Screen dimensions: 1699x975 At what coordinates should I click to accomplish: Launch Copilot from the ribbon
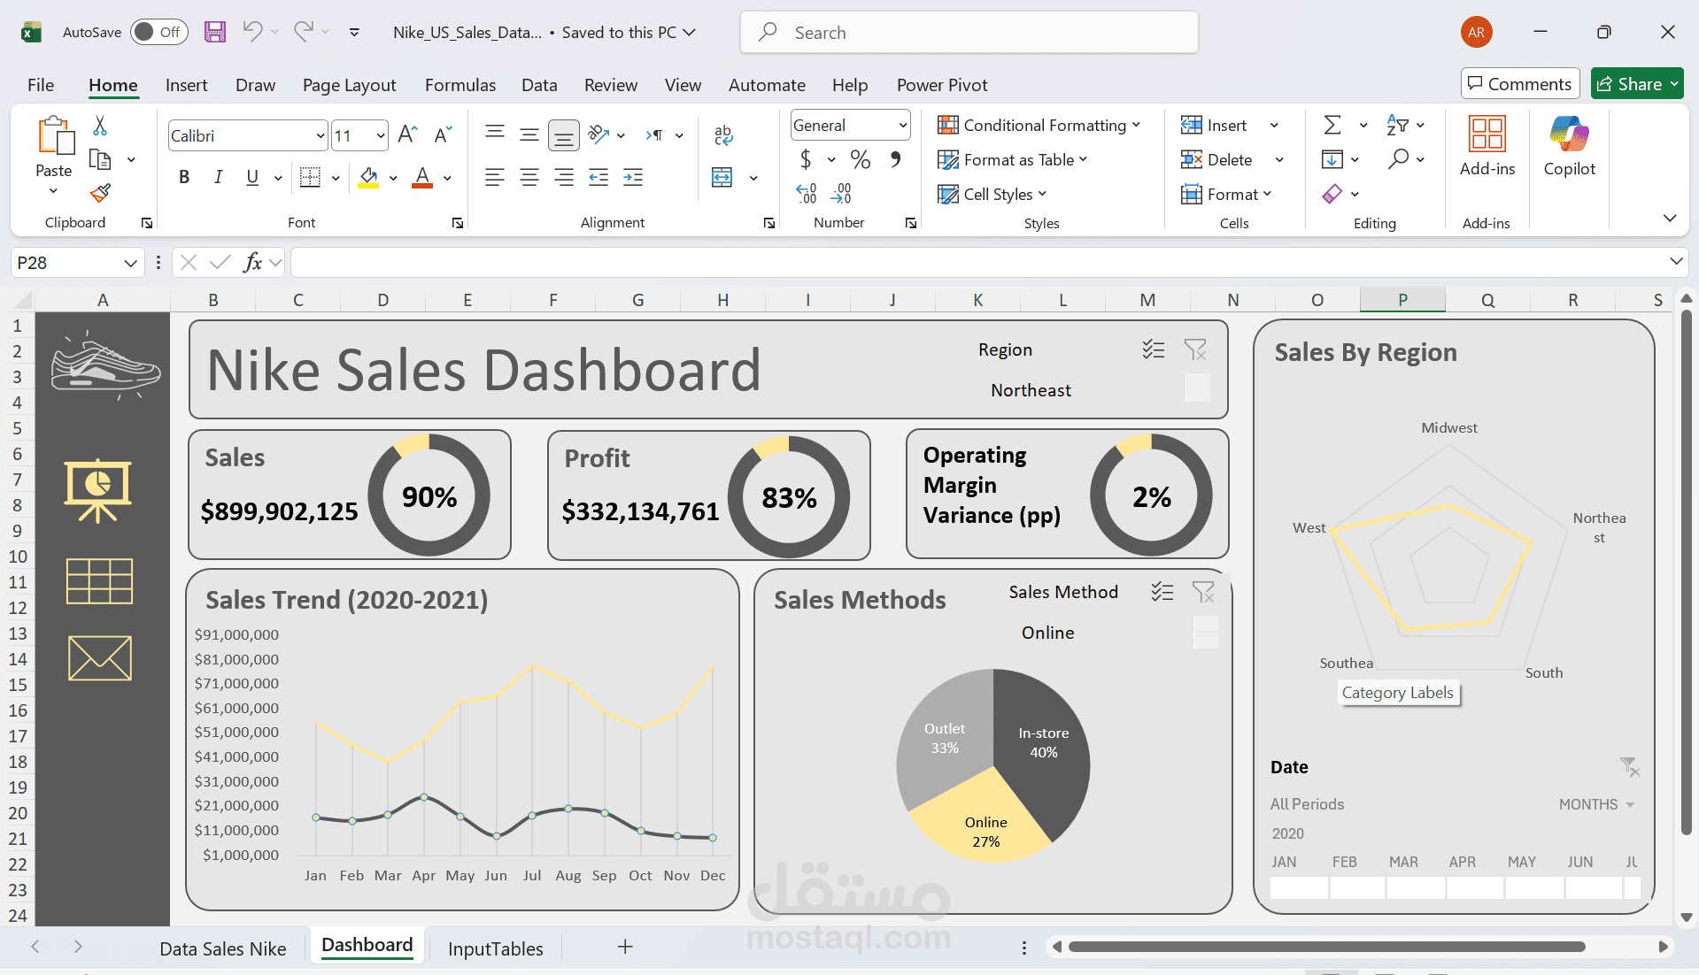(1569, 146)
